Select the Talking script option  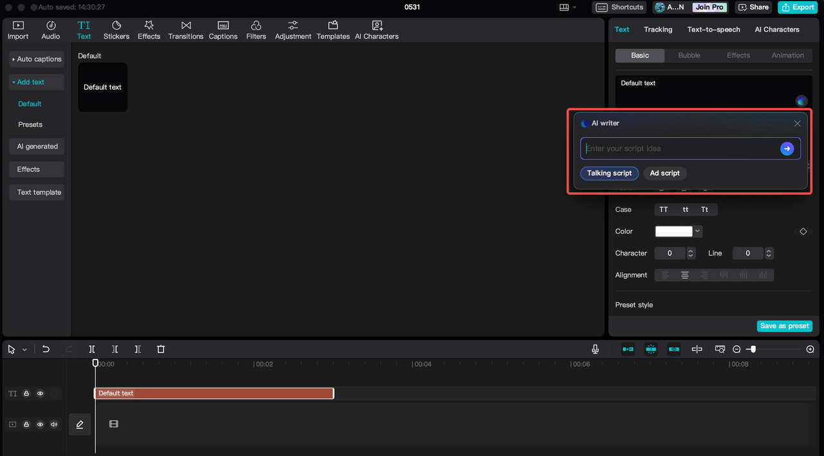[610, 173]
